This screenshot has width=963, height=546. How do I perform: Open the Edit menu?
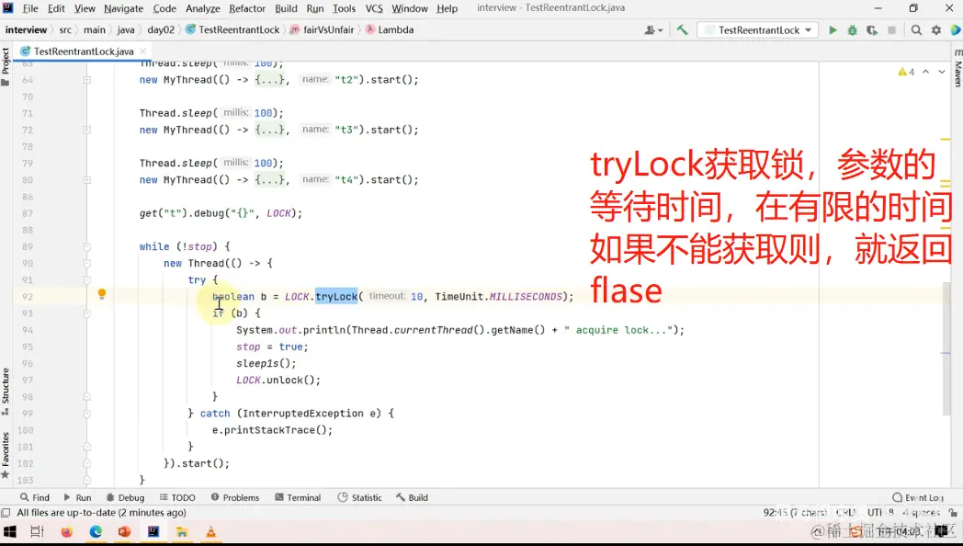56,8
